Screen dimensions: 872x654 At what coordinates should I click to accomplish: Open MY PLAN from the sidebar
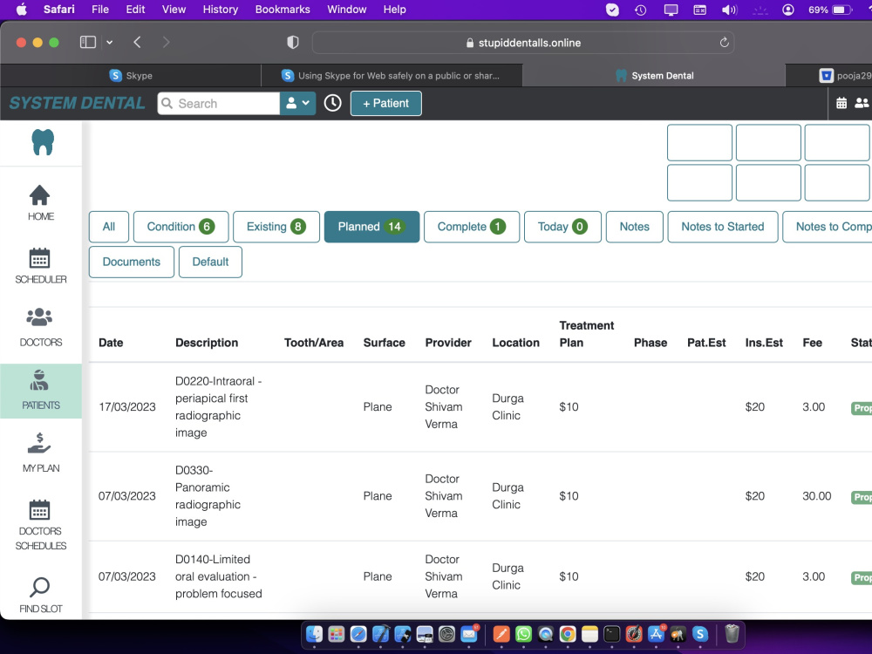41,453
